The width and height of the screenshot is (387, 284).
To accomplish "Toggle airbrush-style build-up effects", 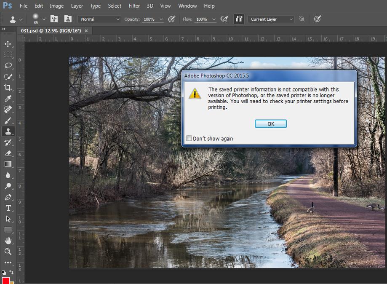I will pos(224,19).
